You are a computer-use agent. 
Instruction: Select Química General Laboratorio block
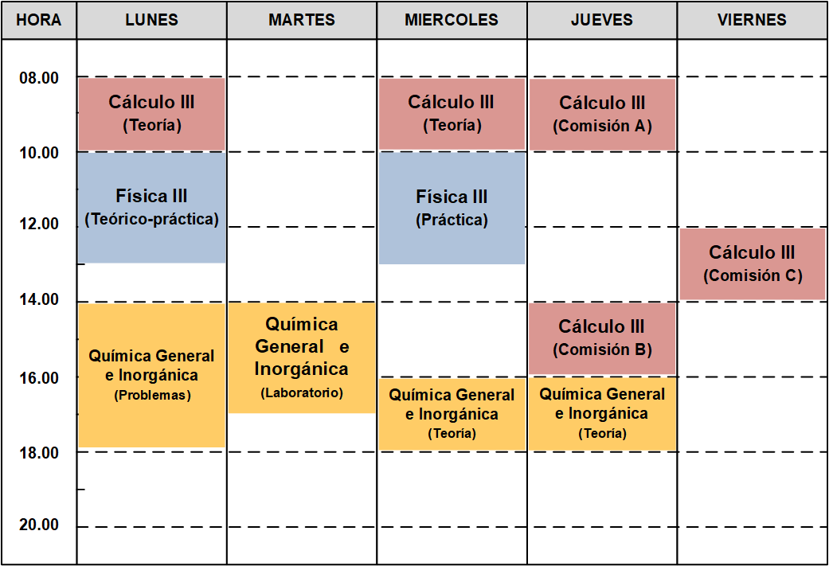point(302,357)
